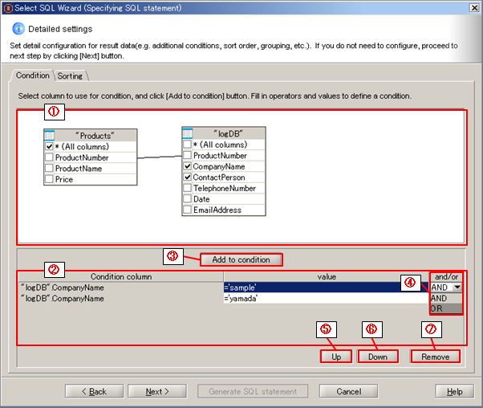Move the condition Up
The image size is (483, 408).
(x=335, y=356)
